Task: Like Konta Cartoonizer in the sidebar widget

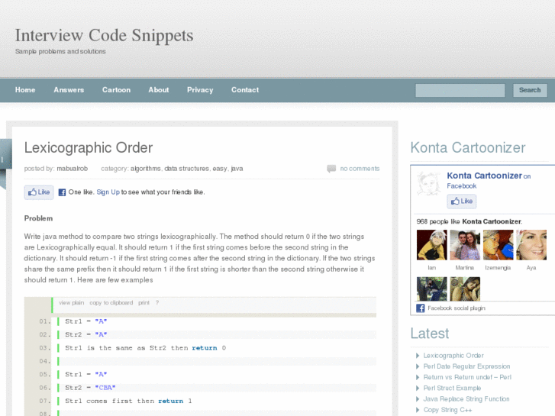Action: (461, 202)
